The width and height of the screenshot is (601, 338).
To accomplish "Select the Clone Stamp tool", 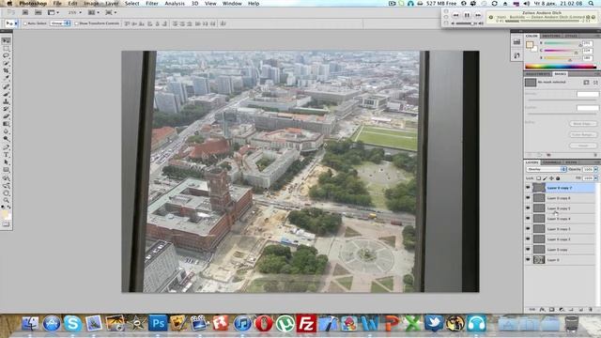I will point(7,101).
